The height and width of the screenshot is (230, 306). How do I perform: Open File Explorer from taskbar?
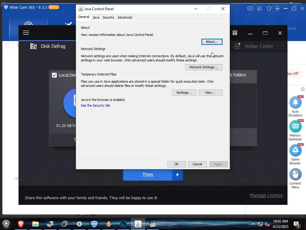(35, 224)
